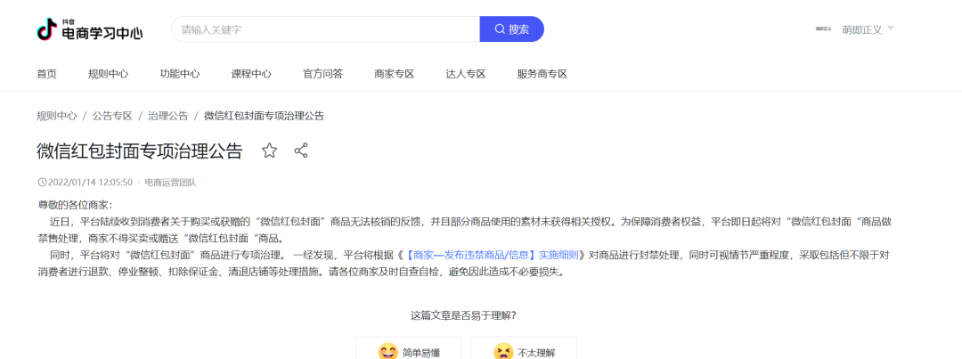Viewport: 962px width, 359px height.
Task: Go to 治理公告 in the breadcrumb
Action: pyautogui.click(x=168, y=116)
